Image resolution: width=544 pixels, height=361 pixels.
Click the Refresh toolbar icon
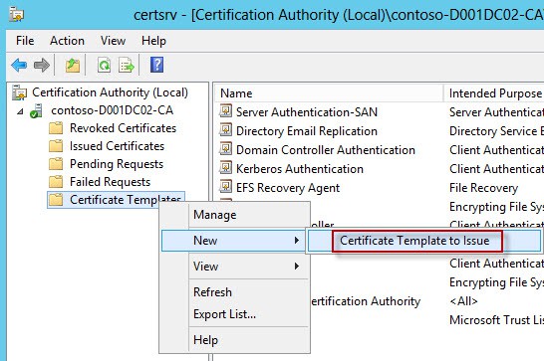click(x=104, y=65)
